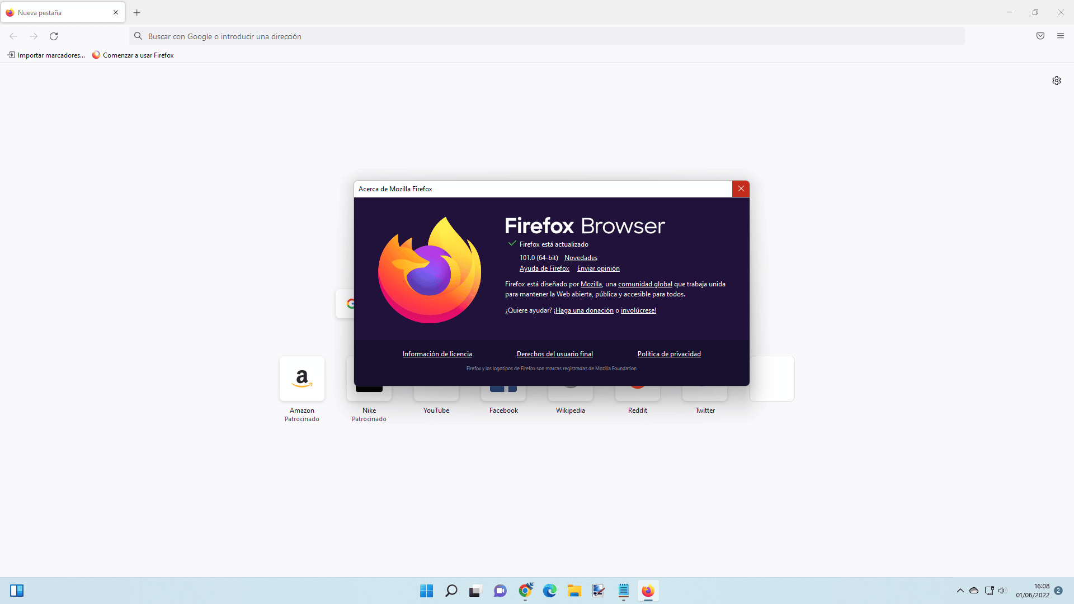1074x604 pixels.
Task: Add a new tab with plus button
Action: 137,12
